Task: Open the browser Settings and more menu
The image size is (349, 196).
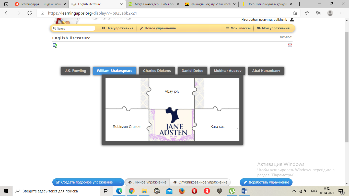Action: coord(342,13)
